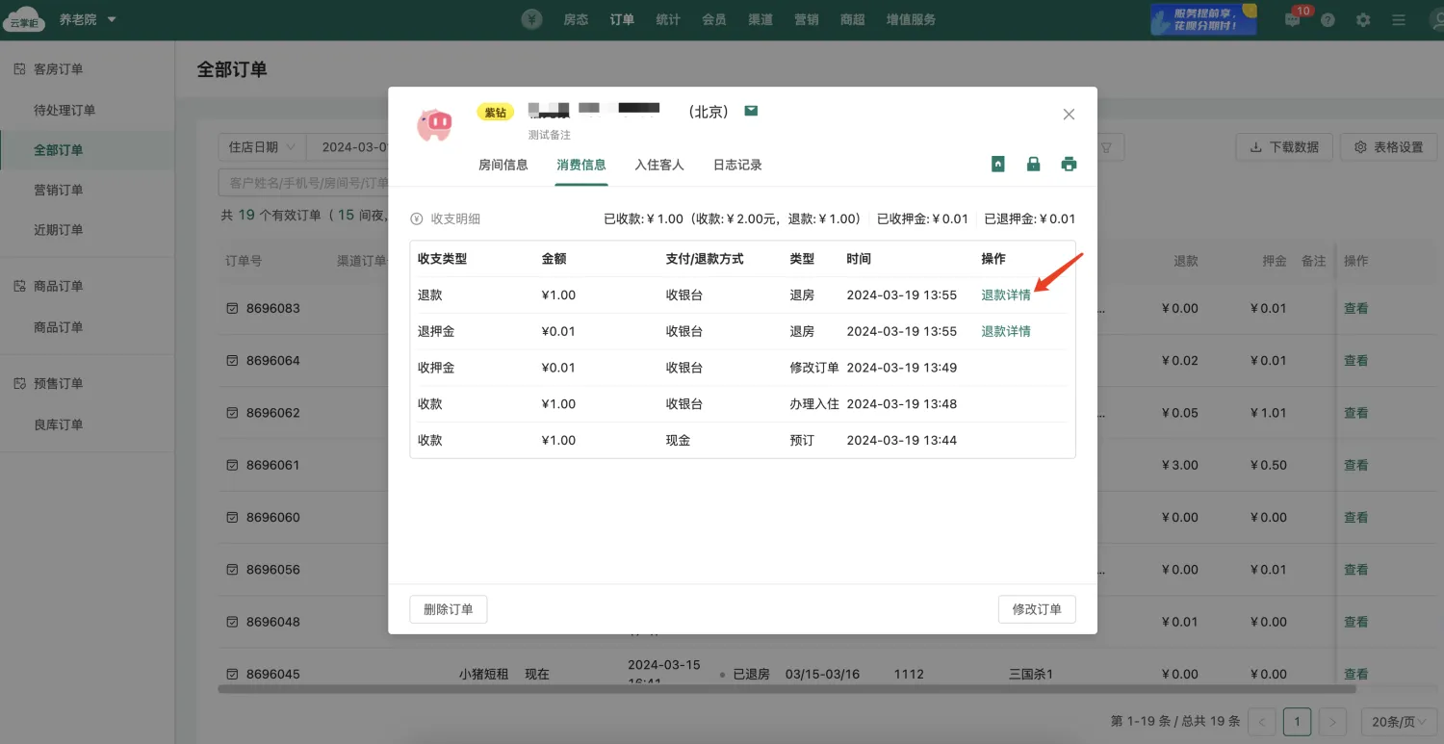Open the 商超 top menu
The image size is (1444, 744).
[853, 19]
